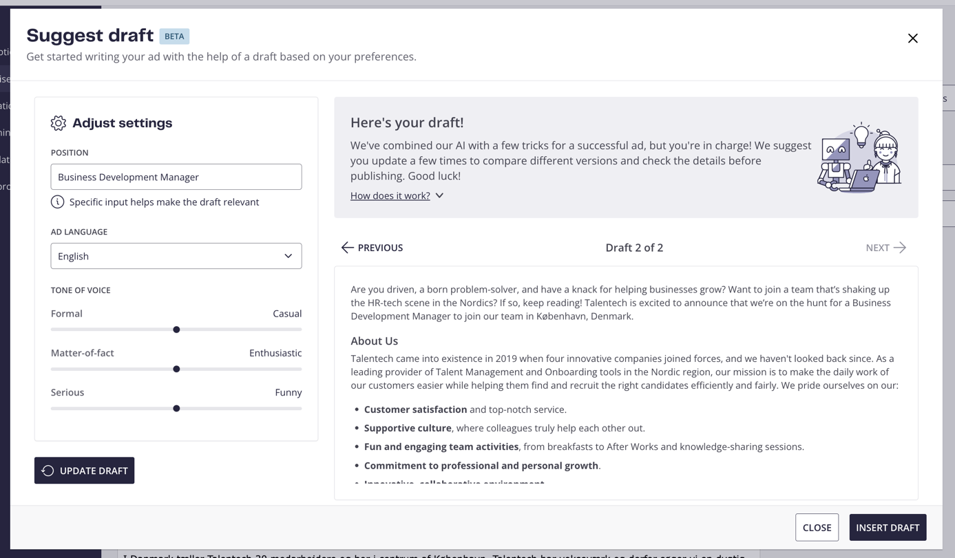Click the refresh icon on Update Draft

(48, 471)
